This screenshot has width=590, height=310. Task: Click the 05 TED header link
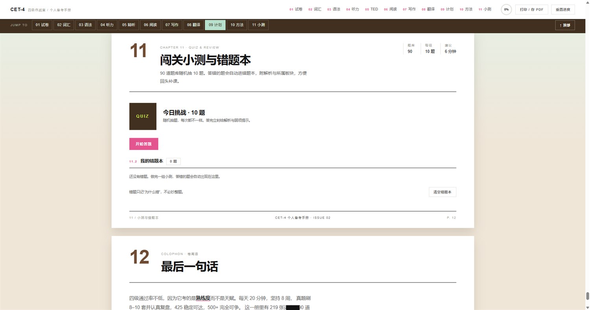pyautogui.click(x=371, y=9)
